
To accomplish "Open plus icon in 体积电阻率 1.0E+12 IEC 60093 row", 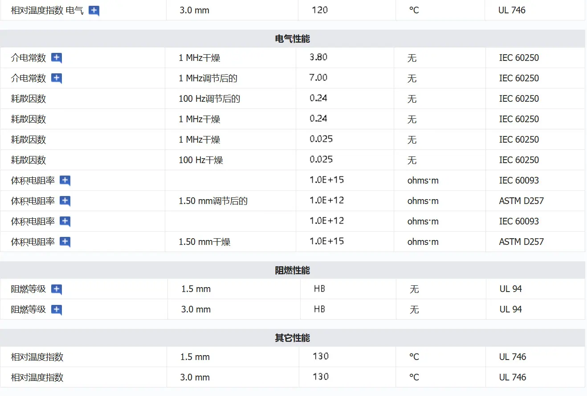I will pyautogui.click(x=65, y=222).
